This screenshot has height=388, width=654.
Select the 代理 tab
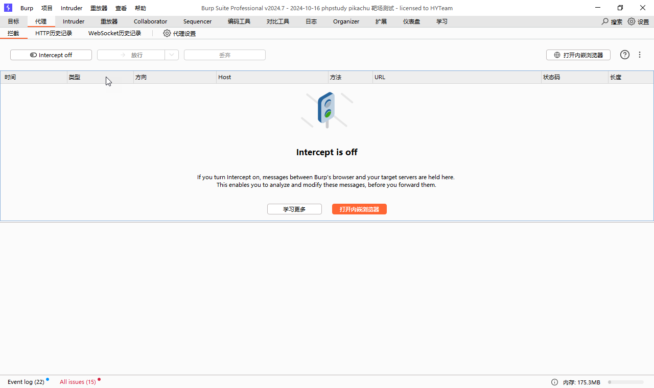(x=41, y=21)
